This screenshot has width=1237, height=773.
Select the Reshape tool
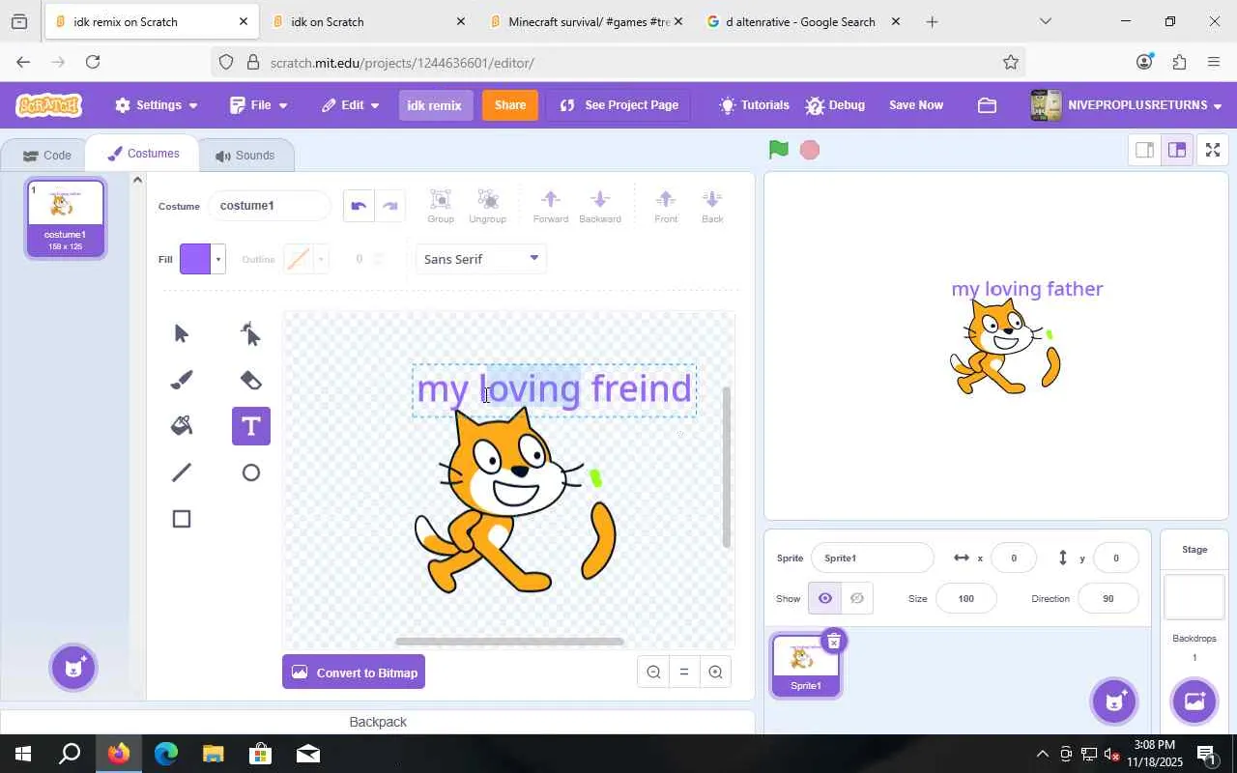click(x=251, y=333)
